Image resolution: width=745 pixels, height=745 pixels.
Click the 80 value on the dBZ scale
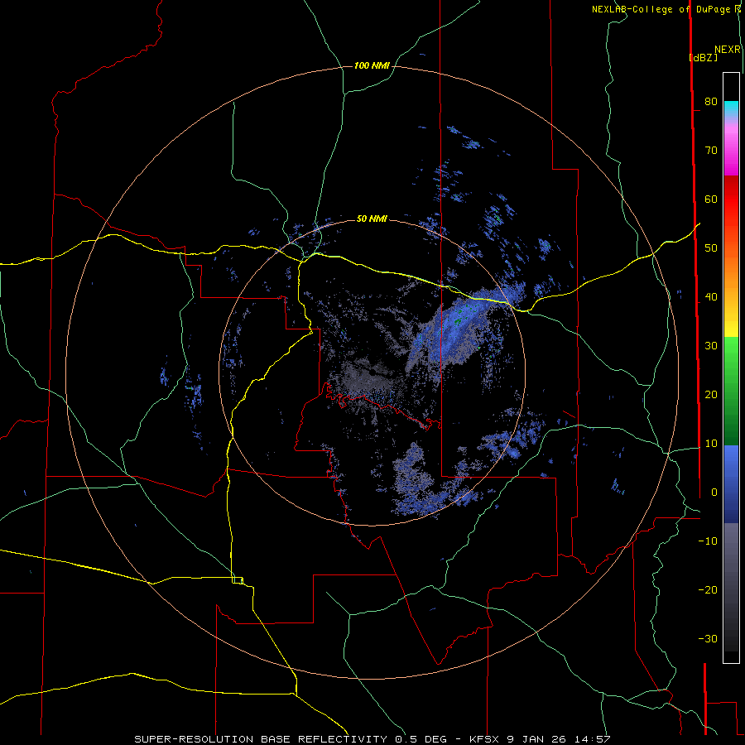(x=711, y=101)
